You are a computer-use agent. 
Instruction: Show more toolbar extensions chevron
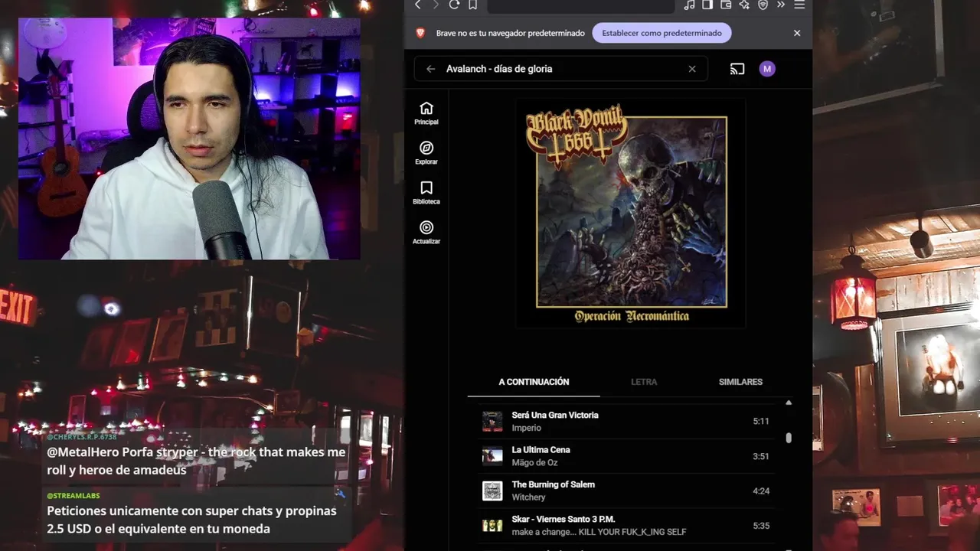[x=781, y=5]
